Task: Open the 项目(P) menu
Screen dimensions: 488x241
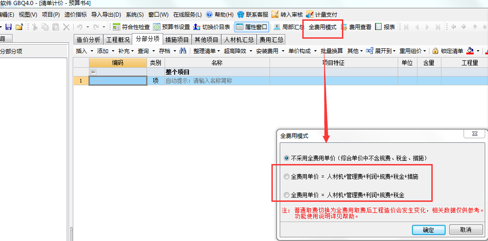Action: pyautogui.click(x=51, y=14)
